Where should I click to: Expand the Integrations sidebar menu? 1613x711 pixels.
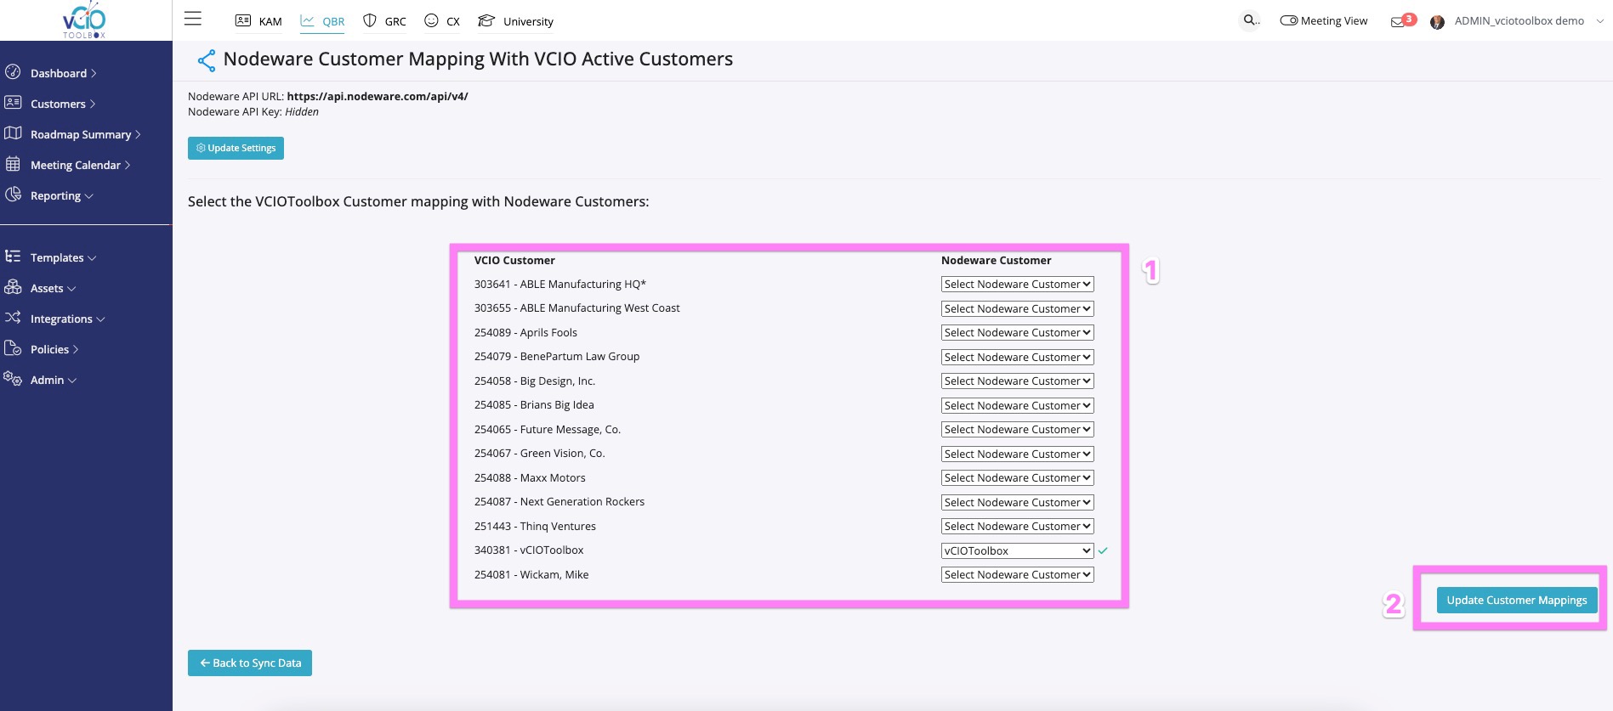67,319
